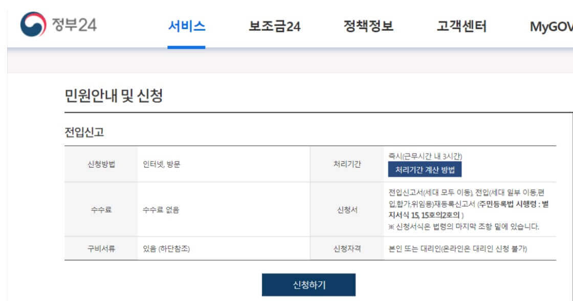Viewport: 573px width, 301px height.
Task: Select the 수수료 없음 value
Action: pyautogui.click(x=161, y=210)
